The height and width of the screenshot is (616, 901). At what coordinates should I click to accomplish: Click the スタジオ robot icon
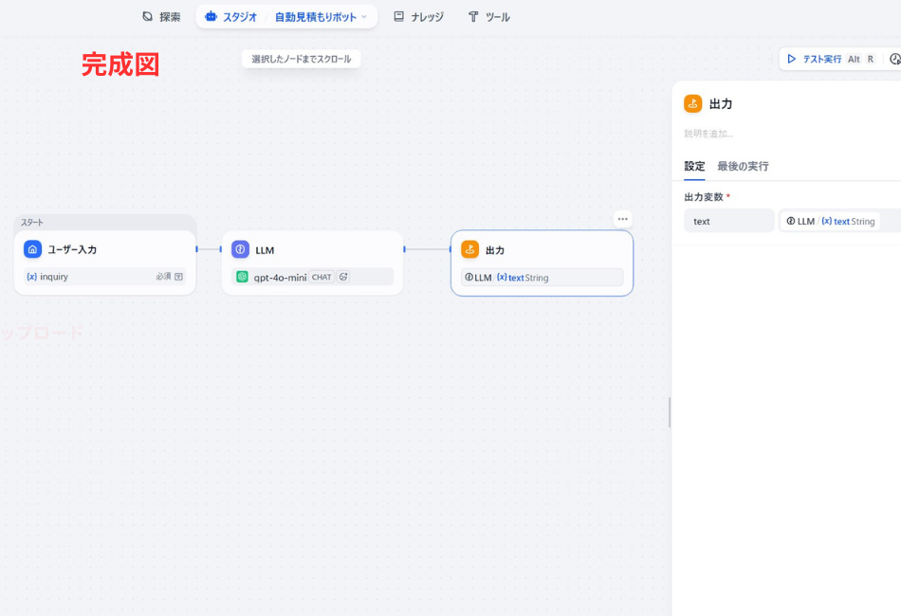pyautogui.click(x=211, y=17)
